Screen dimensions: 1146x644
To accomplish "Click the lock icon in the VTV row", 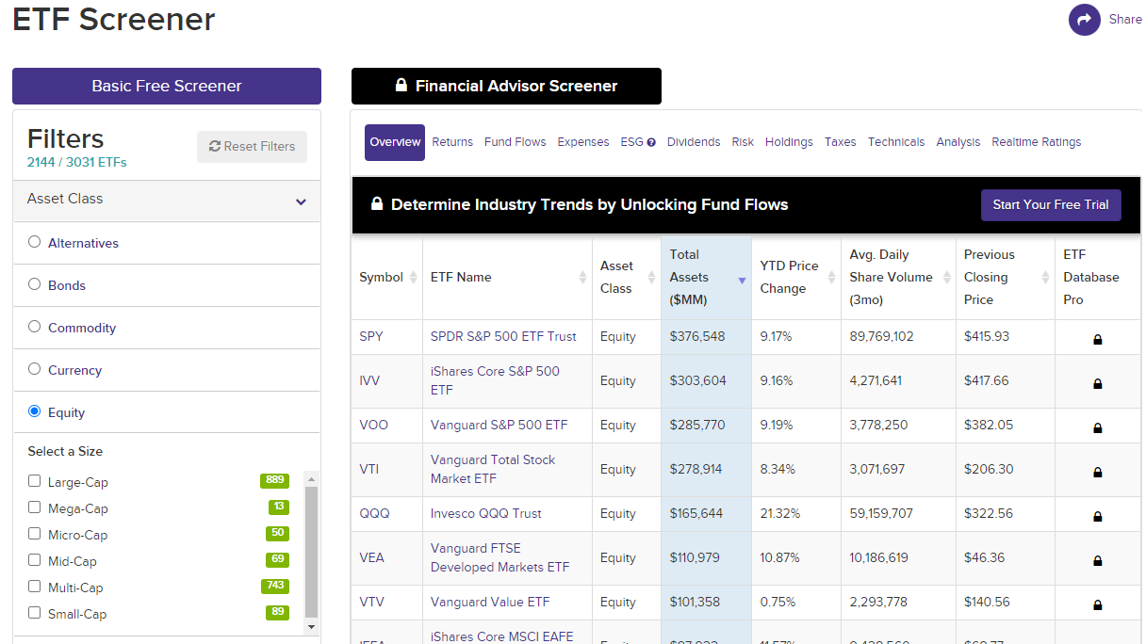I will coord(1098,605).
